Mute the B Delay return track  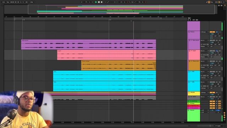click(212, 103)
